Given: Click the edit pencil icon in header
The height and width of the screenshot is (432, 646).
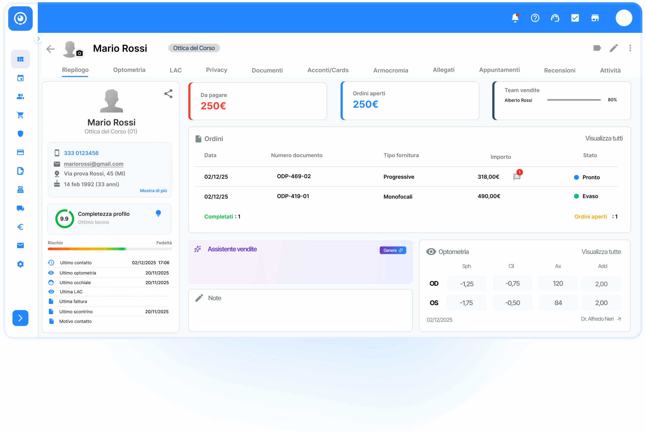Looking at the screenshot, I should [613, 48].
